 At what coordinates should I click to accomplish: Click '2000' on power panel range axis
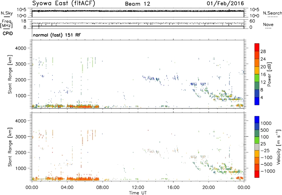(21, 80)
